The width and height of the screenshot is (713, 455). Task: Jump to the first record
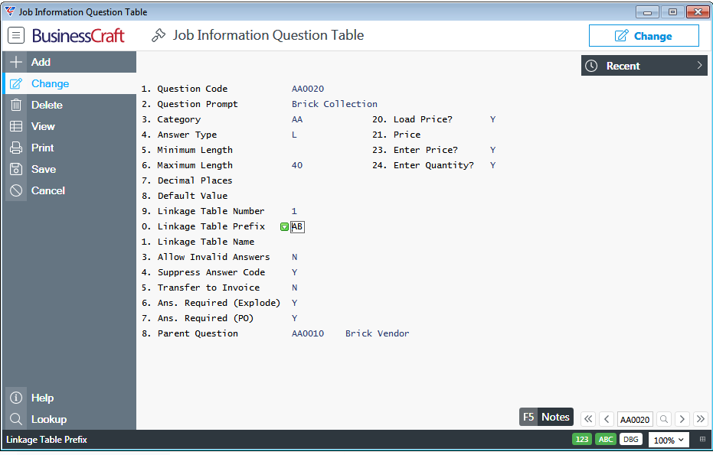[x=588, y=418]
